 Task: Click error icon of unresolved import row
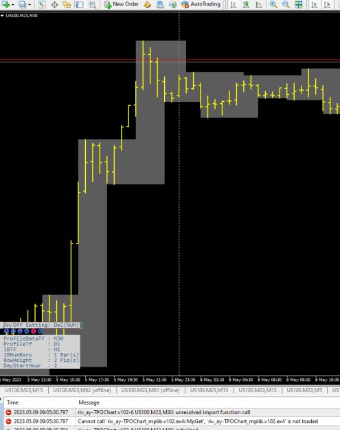coord(8,412)
